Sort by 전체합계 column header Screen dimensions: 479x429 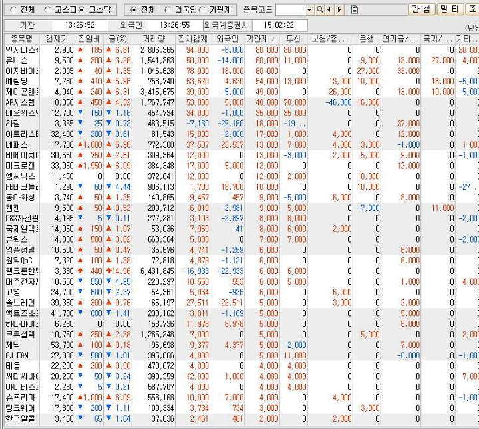click(192, 39)
